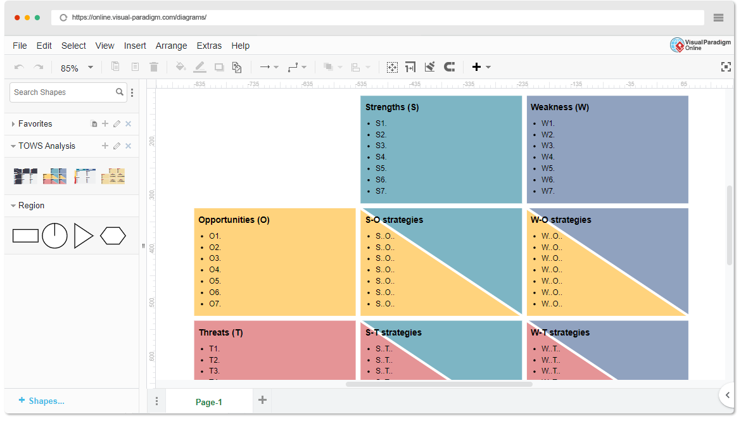The image size is (741, 421).
Task: Open page options three-dot menu
Action: coord(157,401)
